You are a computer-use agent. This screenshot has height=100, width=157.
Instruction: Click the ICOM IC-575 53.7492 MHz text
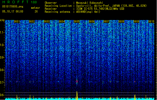[x=100, y=9]
